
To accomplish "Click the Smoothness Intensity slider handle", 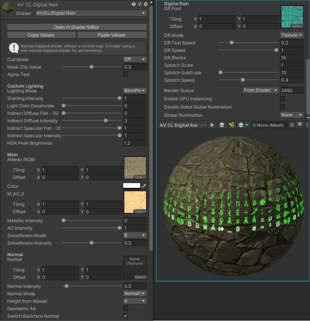I will (92, 243).
